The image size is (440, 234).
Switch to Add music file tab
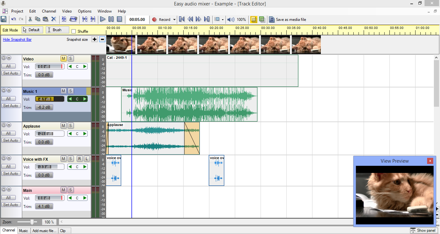coord(44,230)
